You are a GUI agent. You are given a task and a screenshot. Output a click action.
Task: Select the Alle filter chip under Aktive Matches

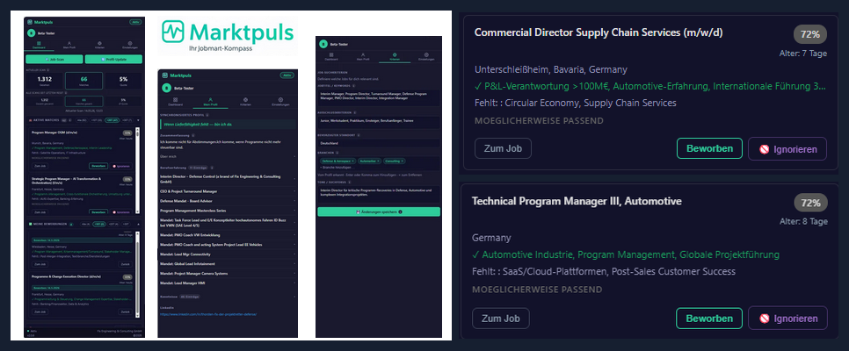[x=82, y=120]
